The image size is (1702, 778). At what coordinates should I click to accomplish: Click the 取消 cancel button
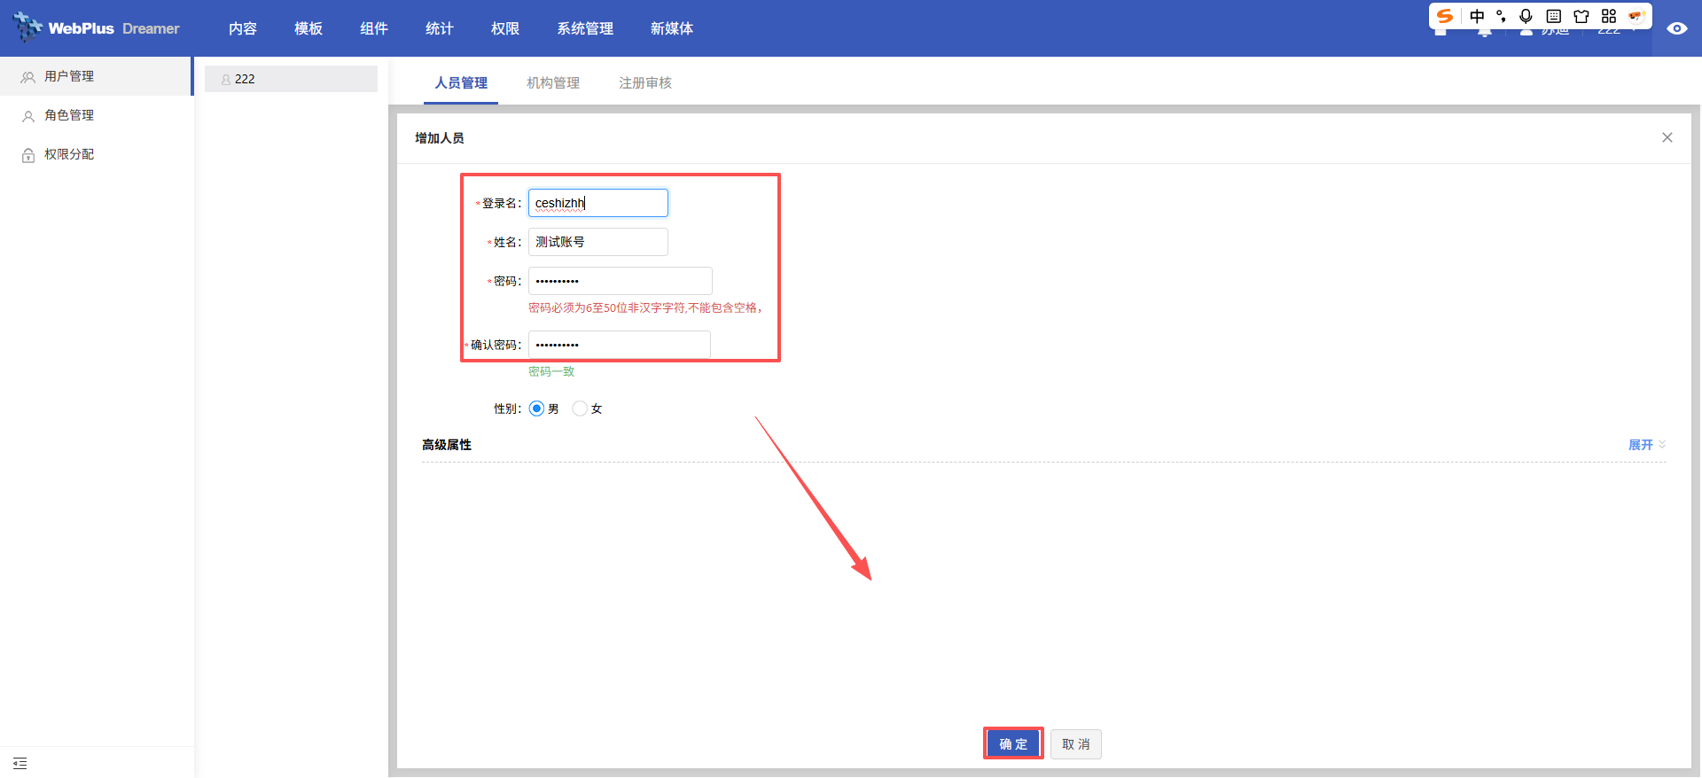pyautogui.click(x=1075, y=744)
